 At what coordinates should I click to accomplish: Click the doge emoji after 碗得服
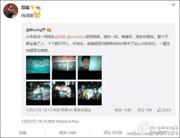(x=37, y=15)
